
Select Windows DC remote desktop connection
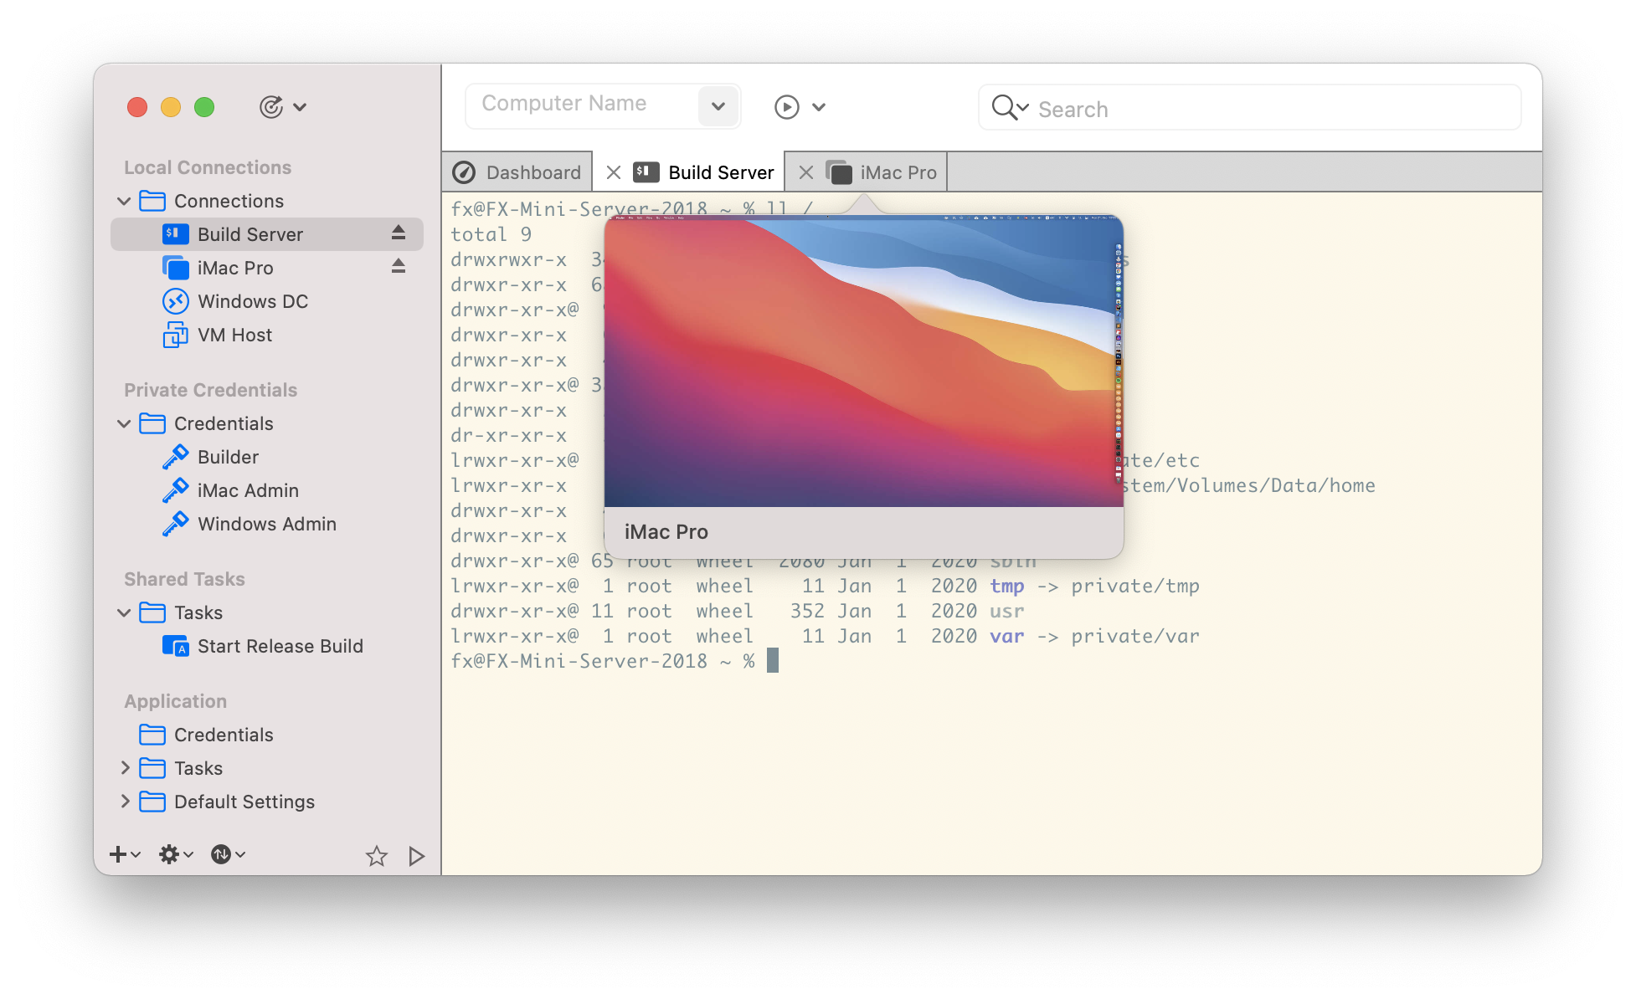point(252,301)
